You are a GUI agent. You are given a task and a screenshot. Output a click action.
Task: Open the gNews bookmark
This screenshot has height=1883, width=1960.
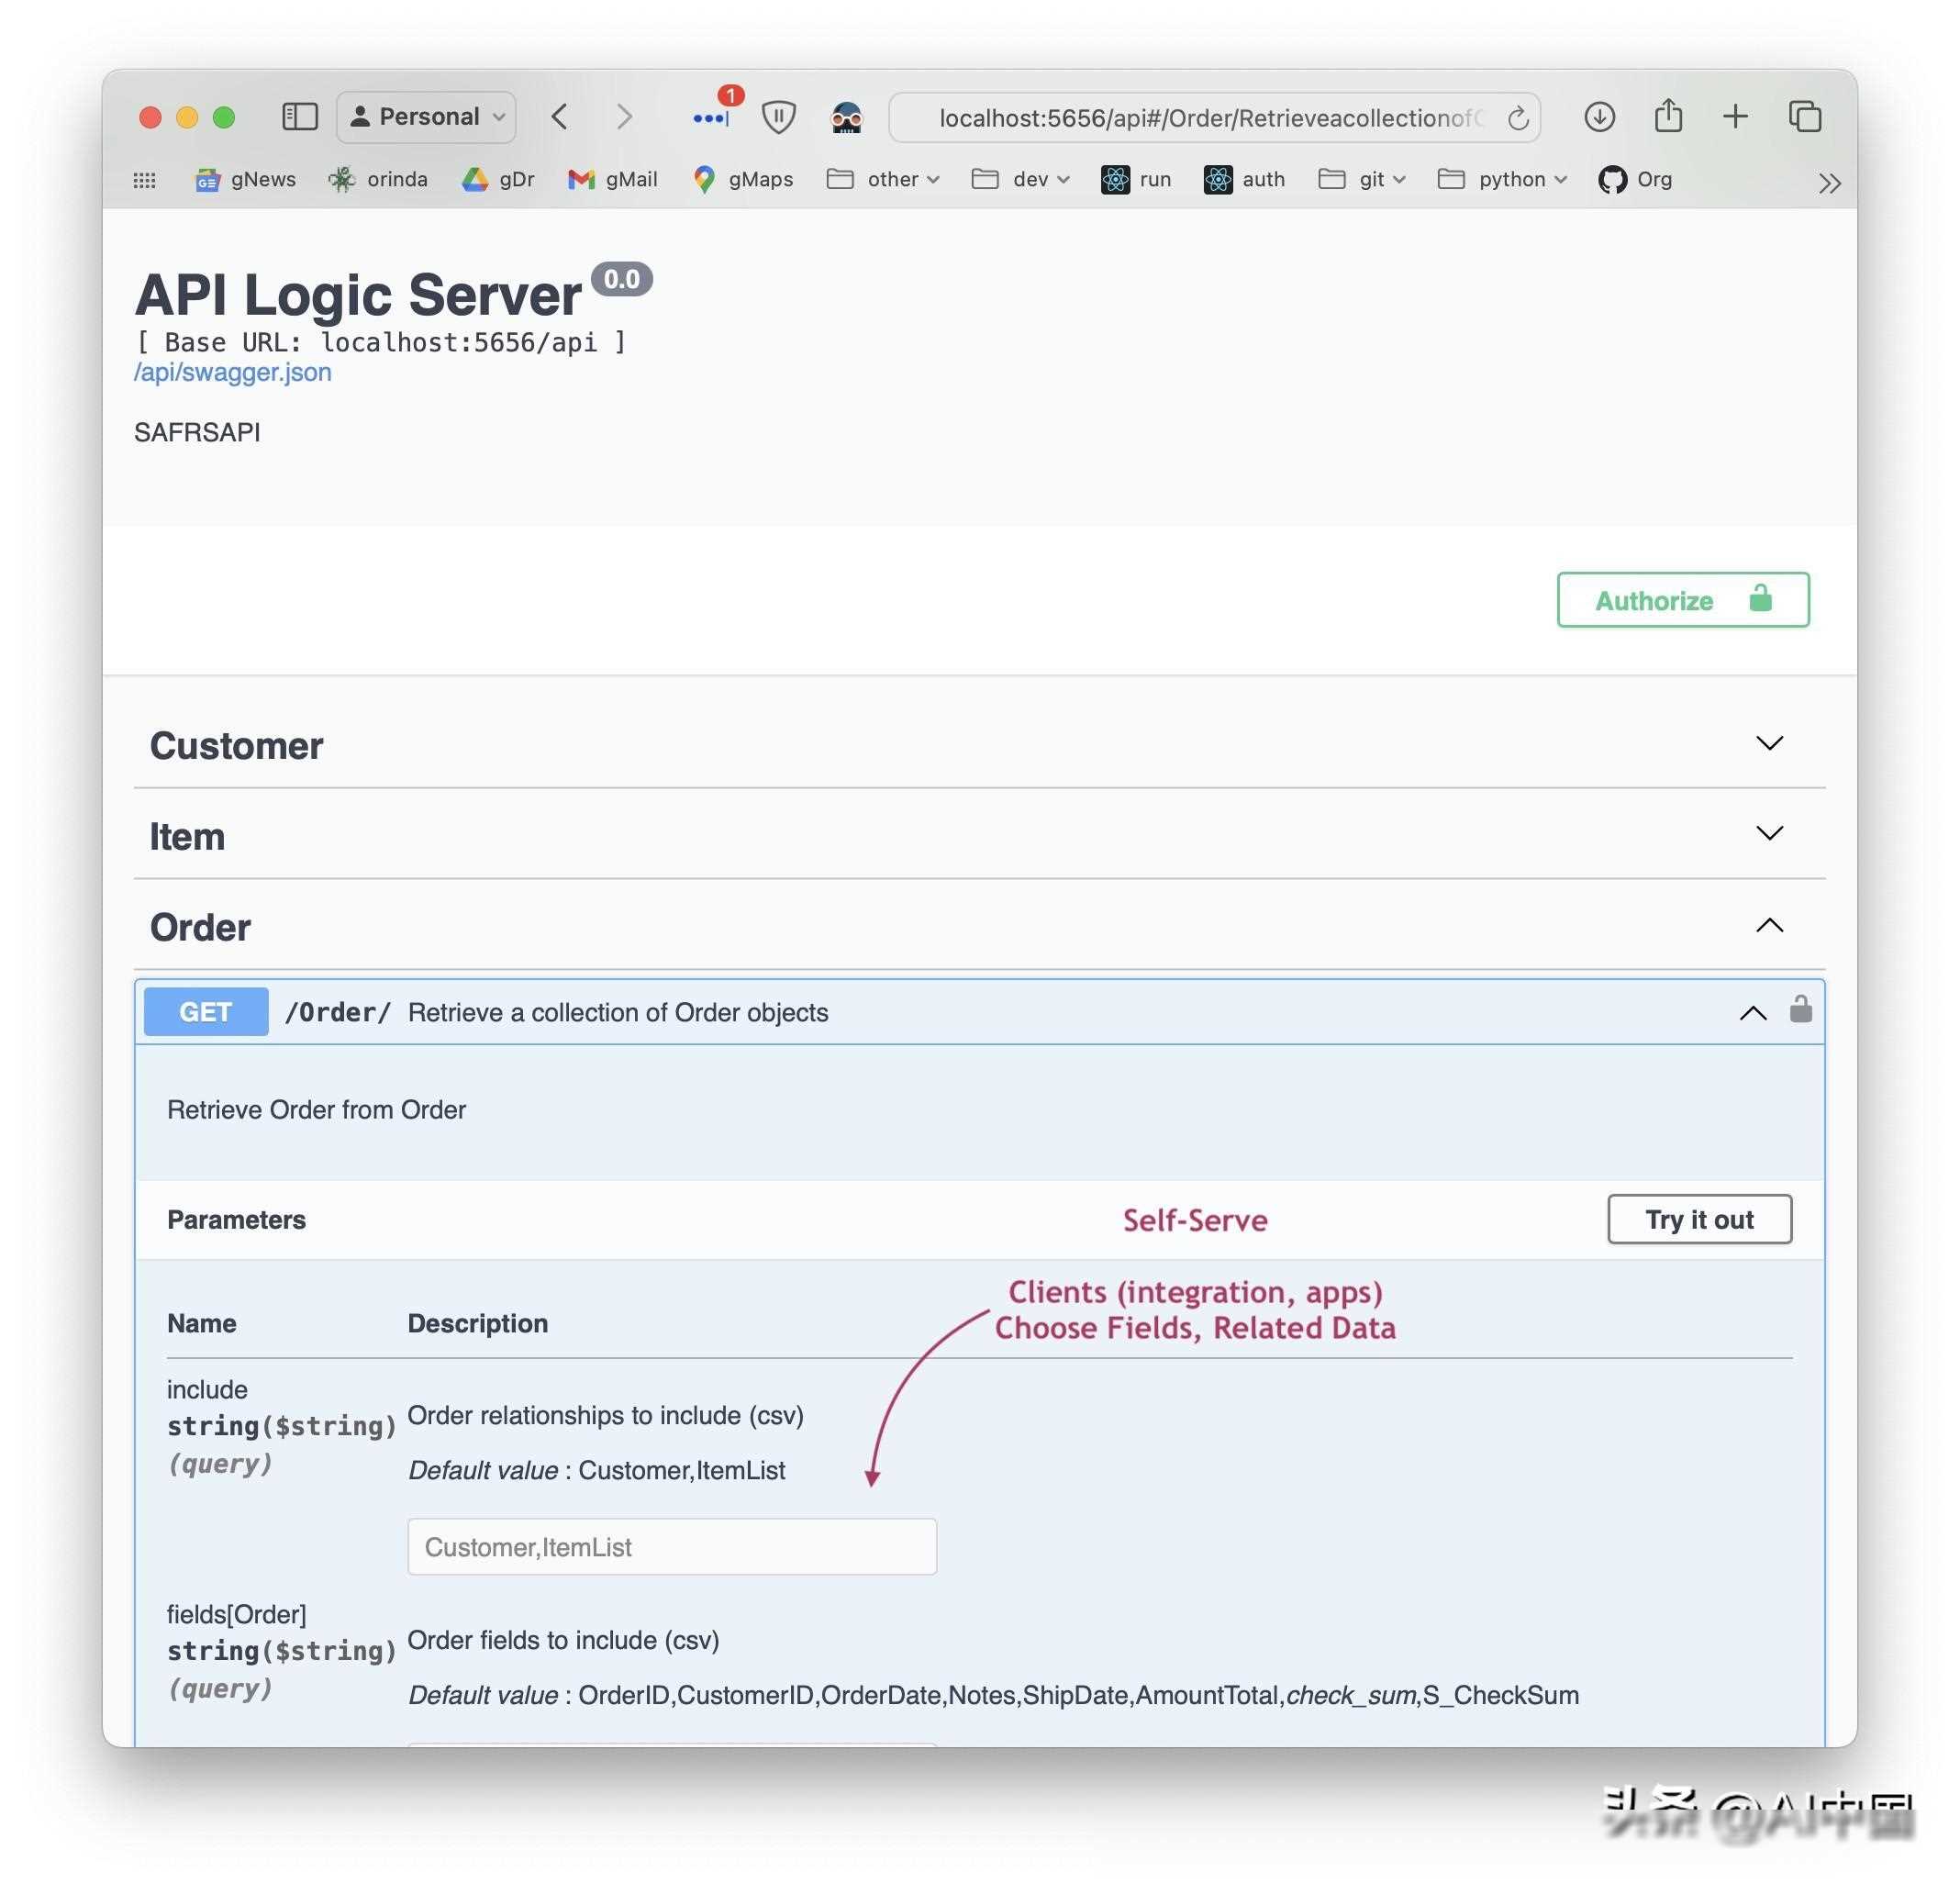tap(246, 180)
